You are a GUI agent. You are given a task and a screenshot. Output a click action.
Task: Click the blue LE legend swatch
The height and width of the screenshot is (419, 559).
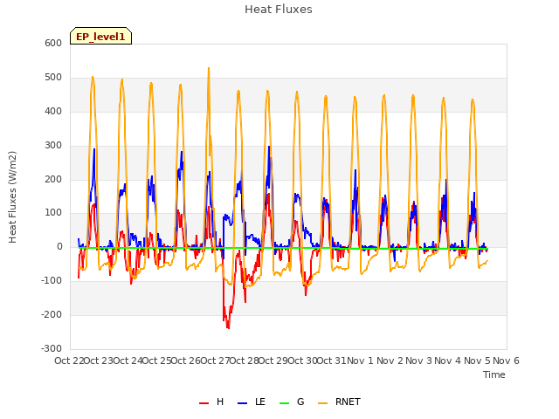[243, 403]
